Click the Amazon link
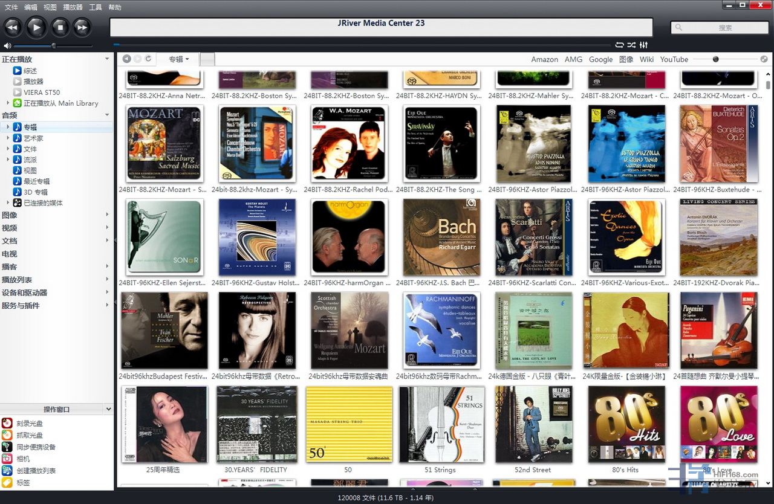This screenshot has width=774, height=504. coord(544,59)
